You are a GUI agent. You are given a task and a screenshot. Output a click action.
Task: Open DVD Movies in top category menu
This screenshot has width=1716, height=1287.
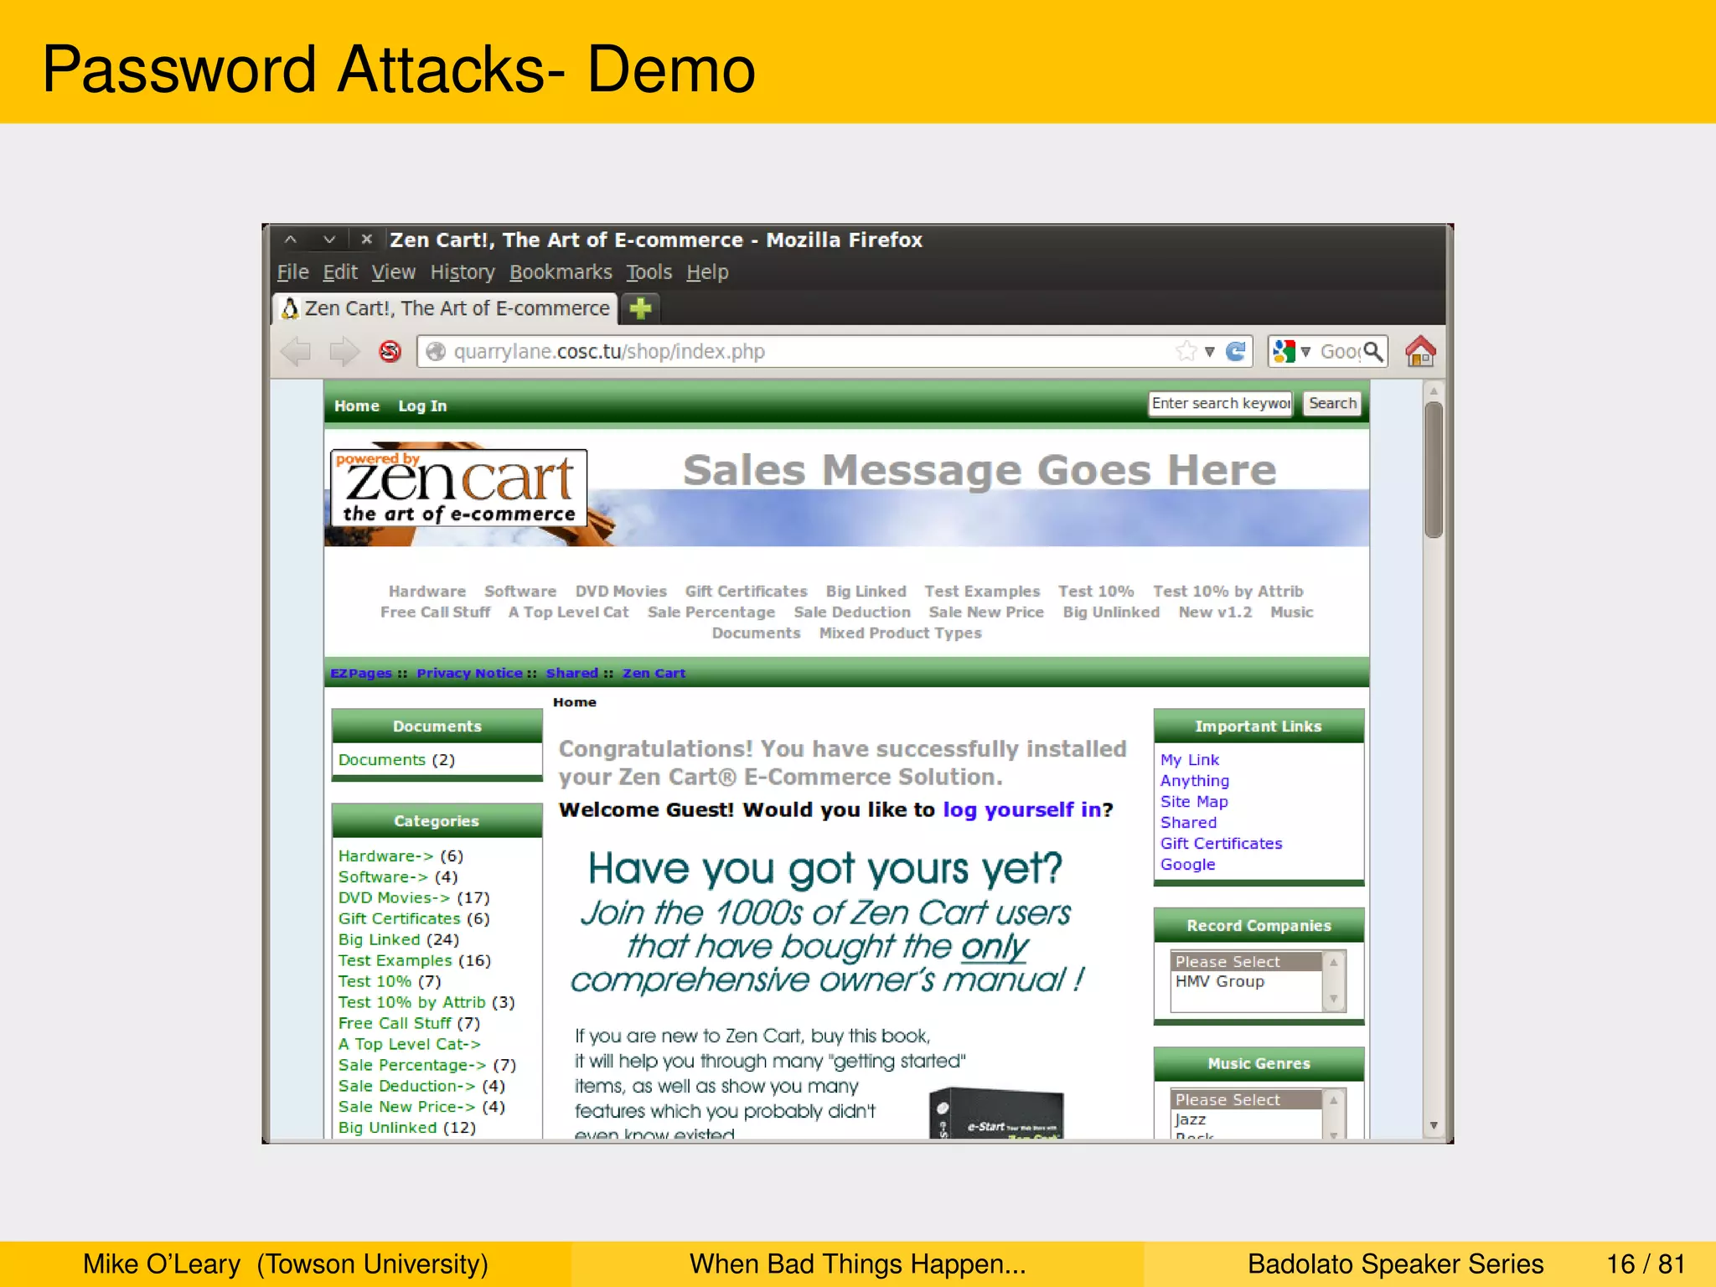click(621, 592)
